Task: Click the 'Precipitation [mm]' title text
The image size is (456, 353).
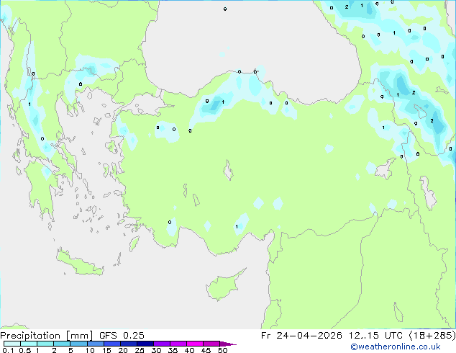Action: pos(46,336)
